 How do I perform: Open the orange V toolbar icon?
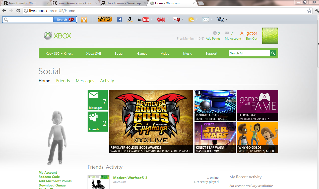point(84,20)
